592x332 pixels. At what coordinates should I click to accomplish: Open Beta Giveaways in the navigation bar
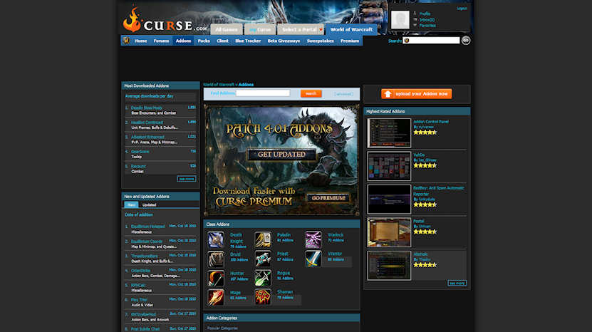284,41
